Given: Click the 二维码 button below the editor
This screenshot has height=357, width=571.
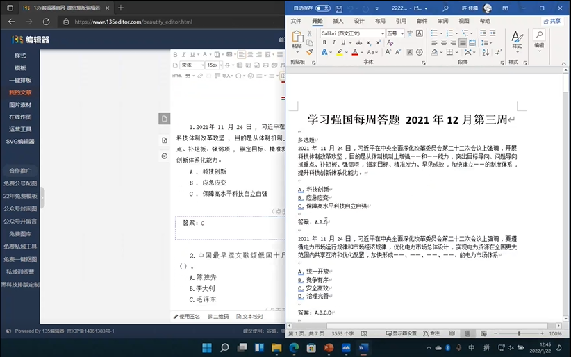Looking at the screenshot, I should point(217,316).
